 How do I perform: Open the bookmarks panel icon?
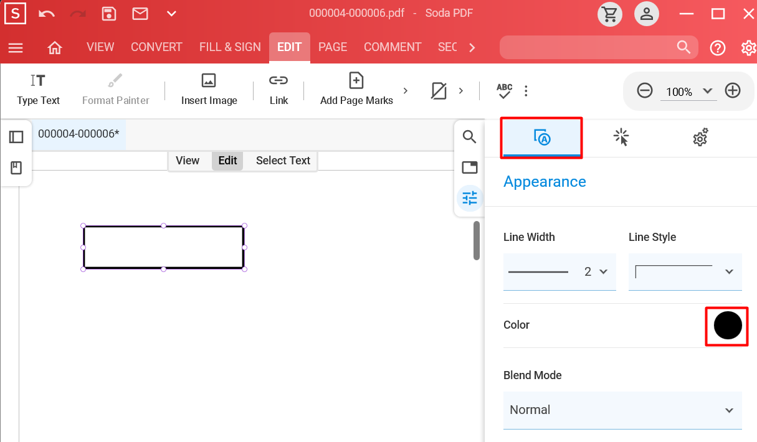pos(16,168)
